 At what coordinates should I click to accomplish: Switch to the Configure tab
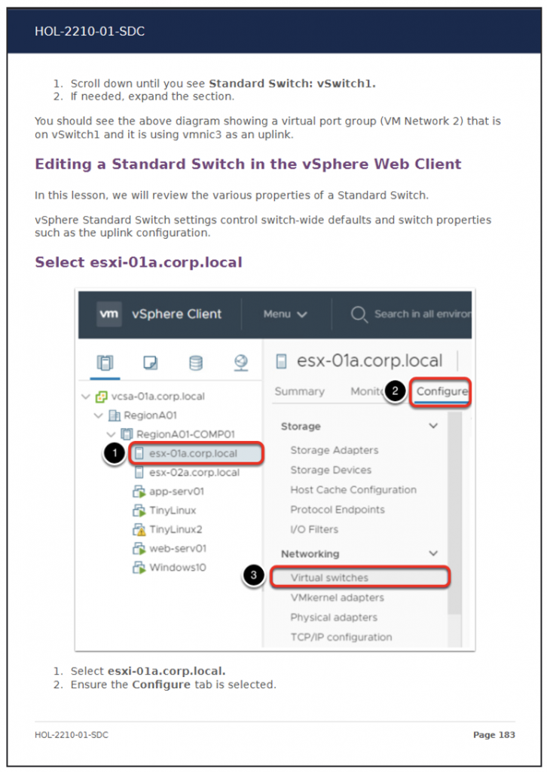(442, 391)
